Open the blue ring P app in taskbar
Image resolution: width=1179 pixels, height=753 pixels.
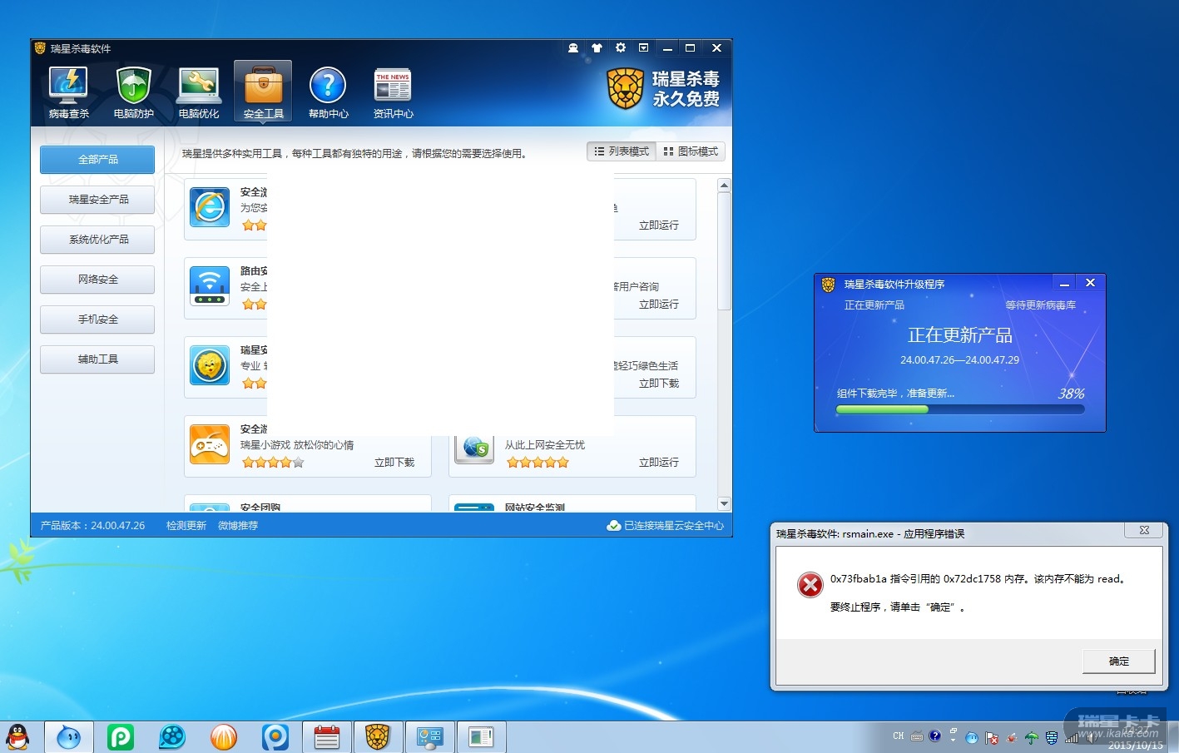coord(275,737)
